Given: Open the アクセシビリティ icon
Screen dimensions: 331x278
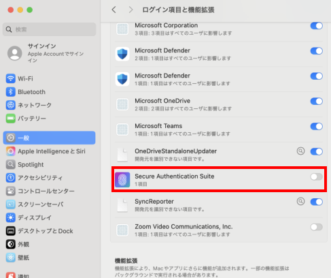Looking at the screenshot, I should [x=11, y=178].
